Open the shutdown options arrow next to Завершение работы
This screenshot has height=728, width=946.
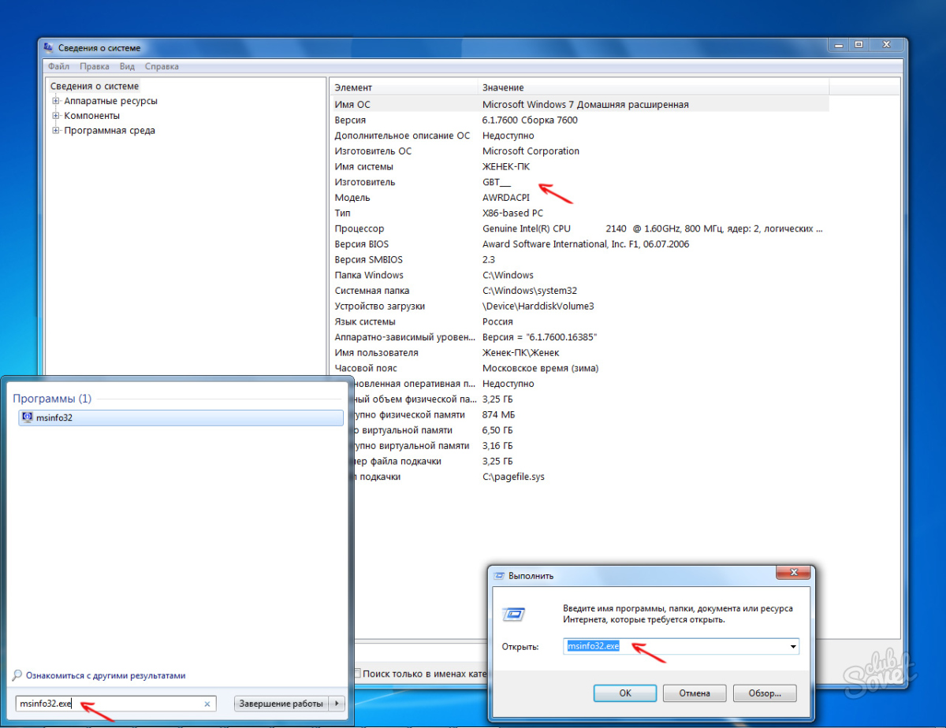pyautogui.click(x=337, y=703)
